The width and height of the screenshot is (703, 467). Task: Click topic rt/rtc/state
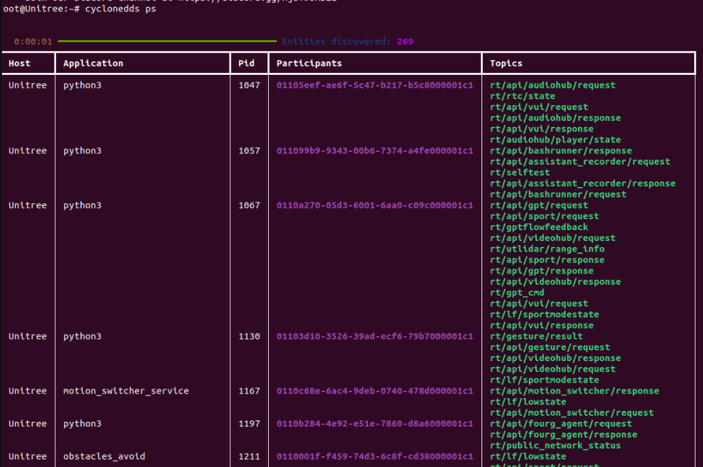(522, 96)
